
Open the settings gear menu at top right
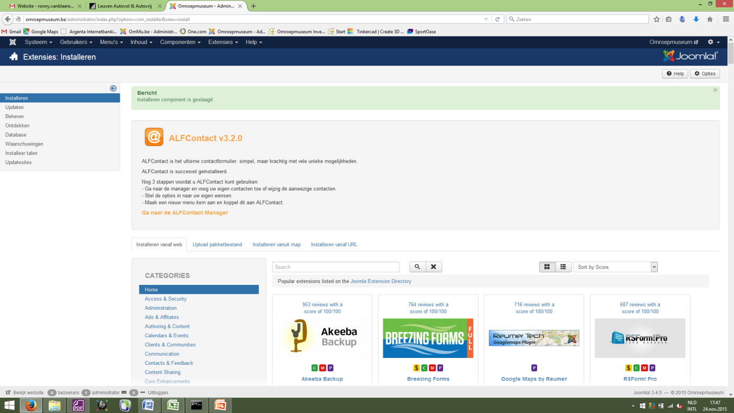[x=713, y=42]
